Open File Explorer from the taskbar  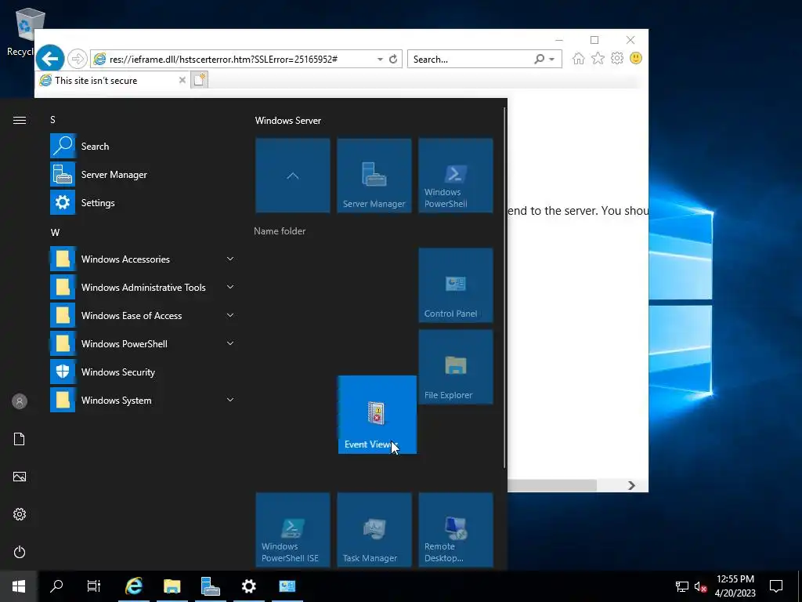[172, 586]
